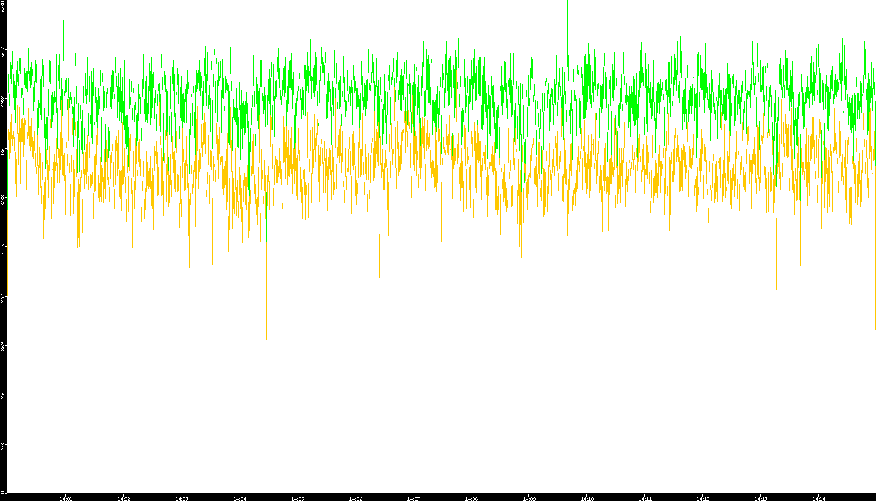876x501 pixels.
Task: Click the 4984 value axis label
Action: click(x=3, y=101)
